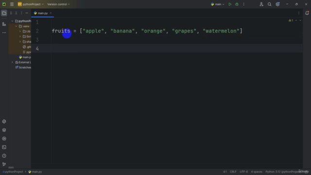Open More Actions next to the debug button
The width and height of the screenshot is (311, 175).
pyautogui.click(x=244, y=4)
